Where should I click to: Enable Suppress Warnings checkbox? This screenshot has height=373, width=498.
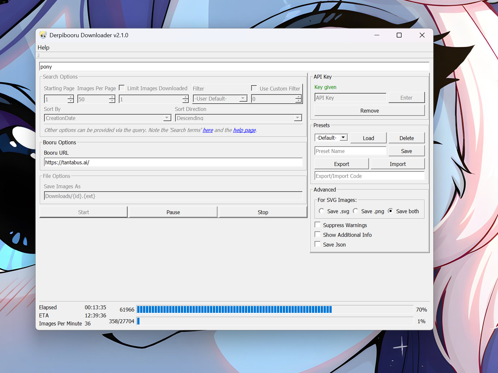[318, 225]
